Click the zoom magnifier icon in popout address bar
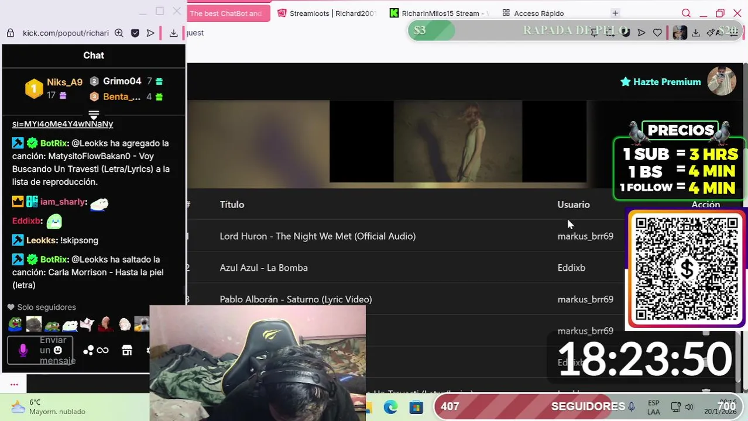Image resolution: width=748 pixels, height=421 pixels. click(x=119, y=33)
